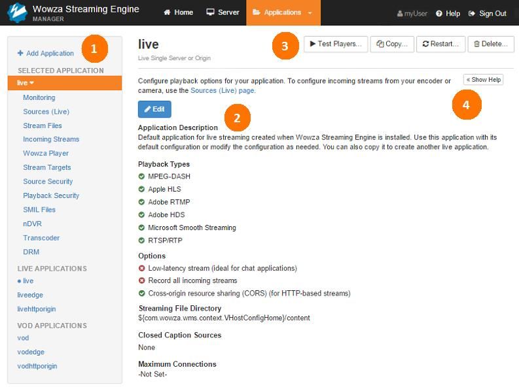Select the vodhttporigin application
This screenshot has height=389, width=519.
coord(37,366)
